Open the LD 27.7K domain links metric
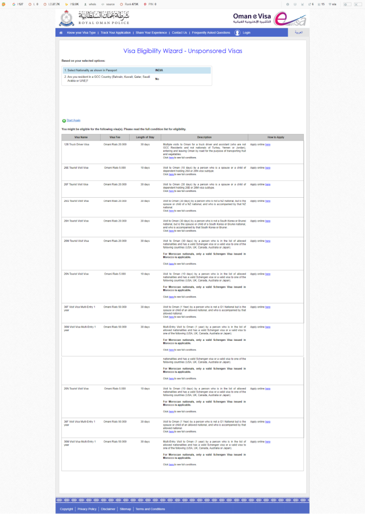The image size is (365, 514). click(52, 4)
